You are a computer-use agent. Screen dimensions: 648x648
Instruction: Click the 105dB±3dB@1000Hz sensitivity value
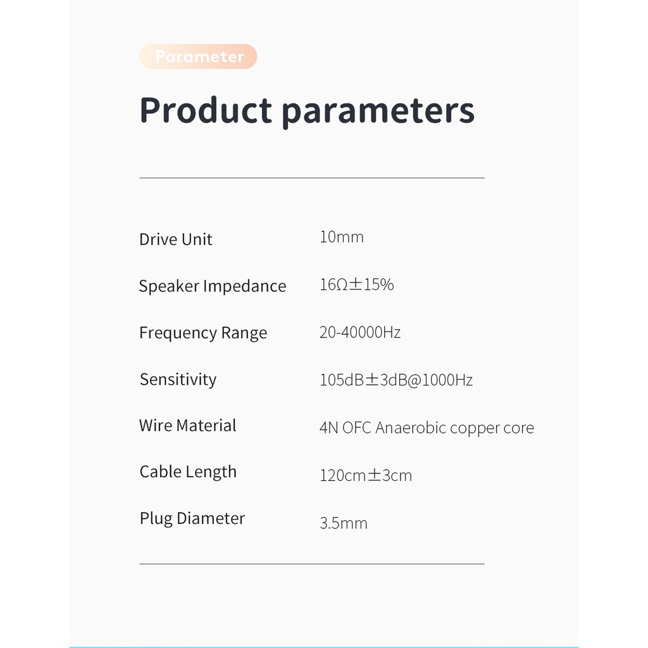396,380
